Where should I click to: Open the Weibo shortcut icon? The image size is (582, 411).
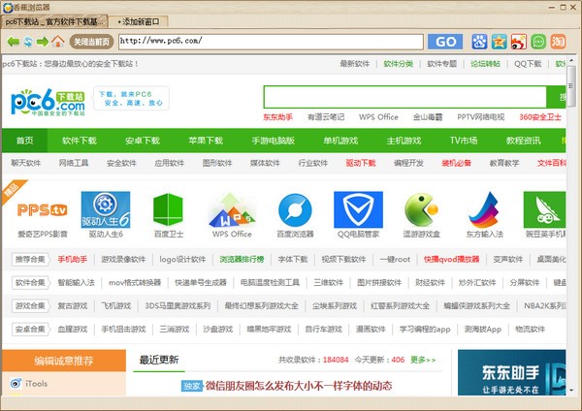(519, 42)
